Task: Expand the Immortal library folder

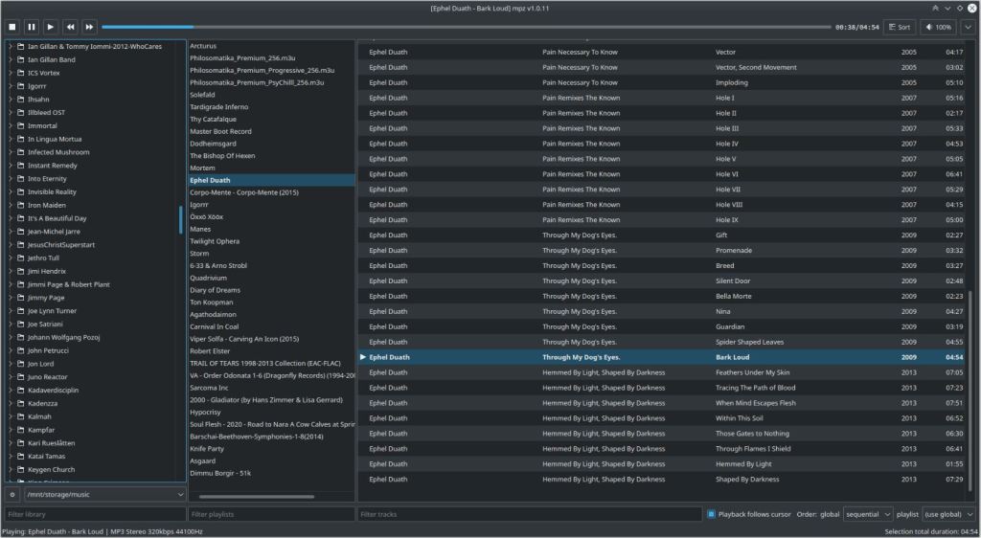Action: [10, 125]
